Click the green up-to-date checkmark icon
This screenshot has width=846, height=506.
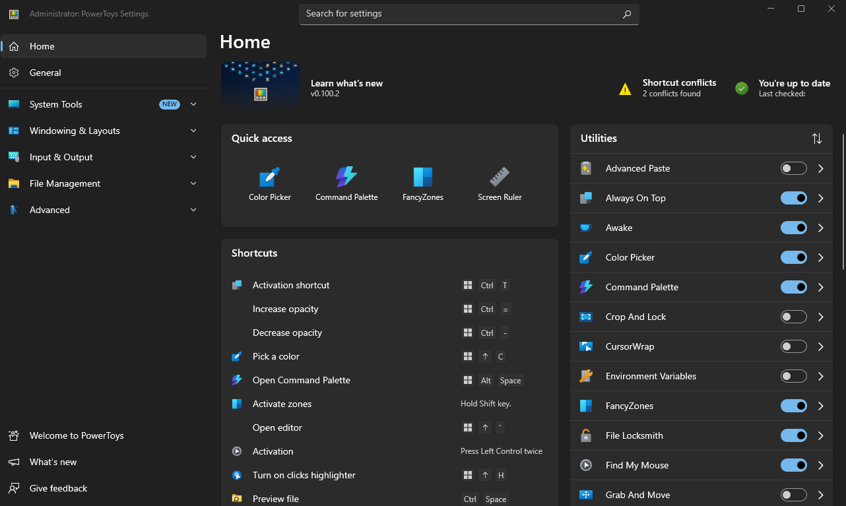pyautogui.click(x=742, y=88)
